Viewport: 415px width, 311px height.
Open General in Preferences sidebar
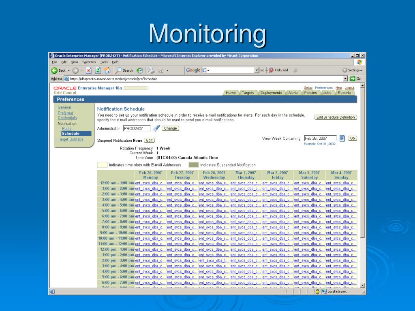click(x=64, y=107)
